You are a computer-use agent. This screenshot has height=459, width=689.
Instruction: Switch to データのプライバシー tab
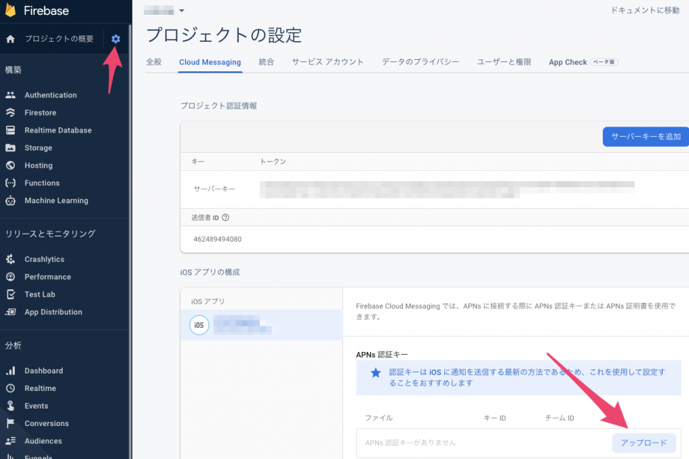pyautogui.click(x=421, y=62)
